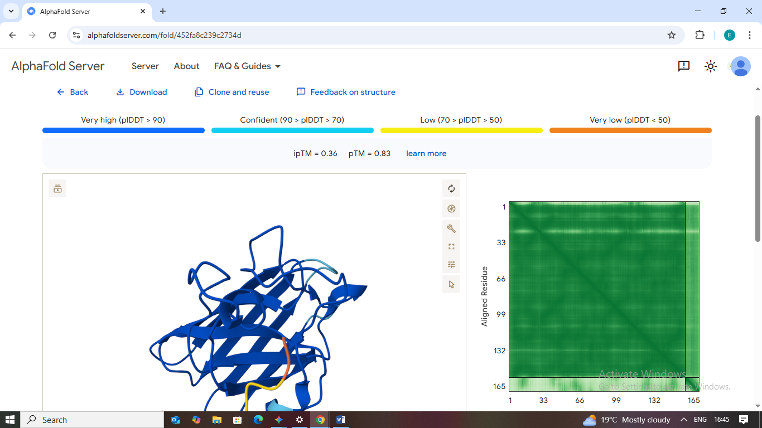Click the Aligned Residue axis label
The height and width of the screenshot is (428, 762).
(484, 296)
